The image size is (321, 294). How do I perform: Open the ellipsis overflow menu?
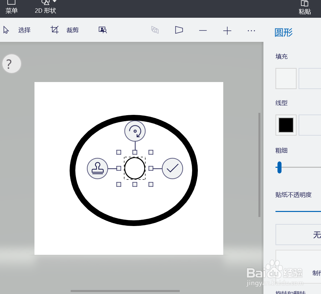point(251,30)
